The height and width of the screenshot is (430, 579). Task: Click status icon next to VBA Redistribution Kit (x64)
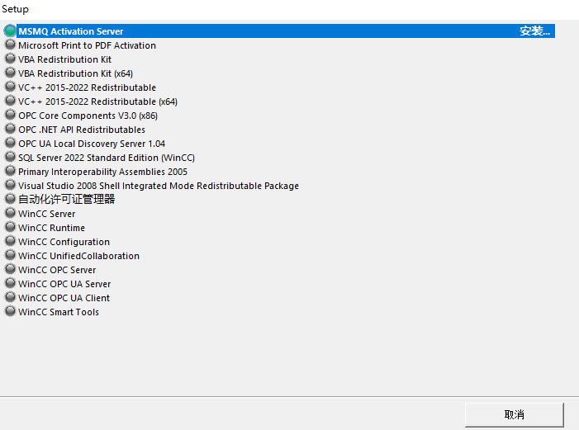click(x=10, y=73)
